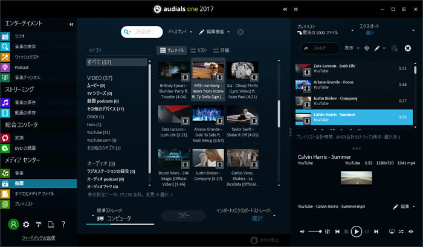Adjust the player volume slider
Screen dimensions: 423x247
click(x=315, y=231)
